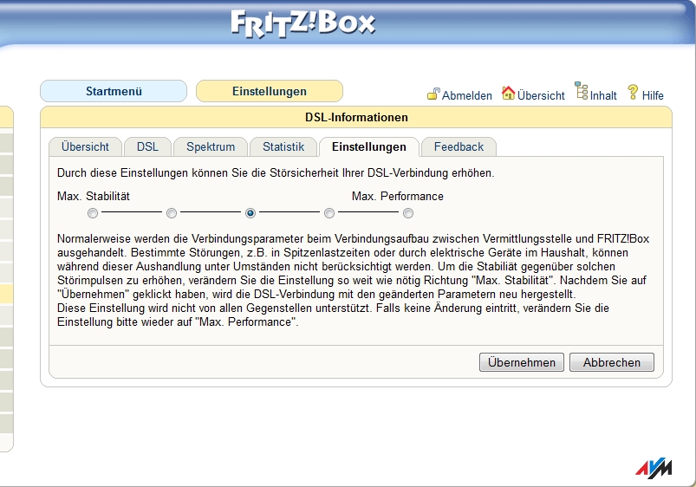The image size is (696, 487).
Task: Click the Max. Stabilität label
Action: [94, 196]
